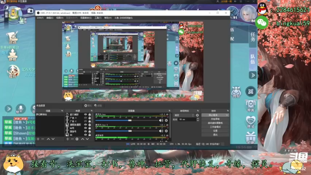Open the 视图(V) menu in OBS
311x175 pixels.
60,18
